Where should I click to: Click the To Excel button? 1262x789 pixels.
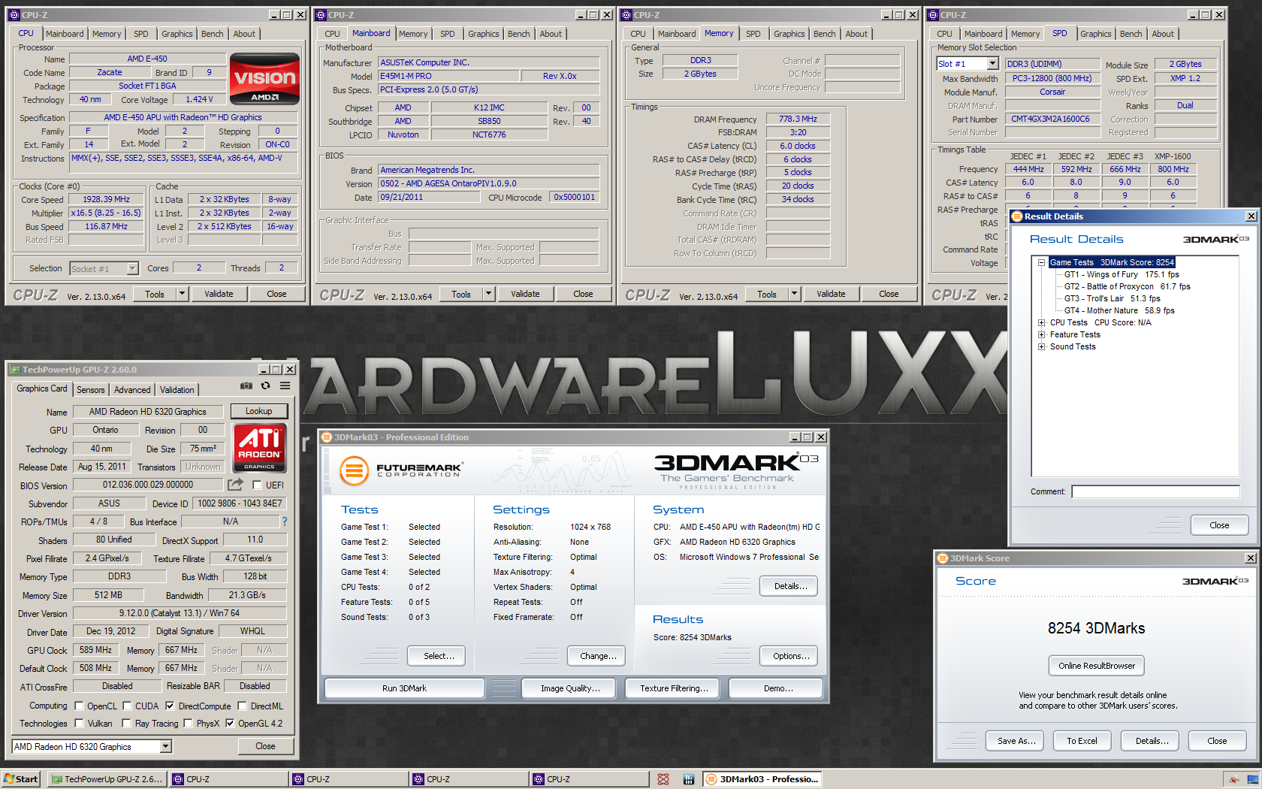pos(1082,741)
